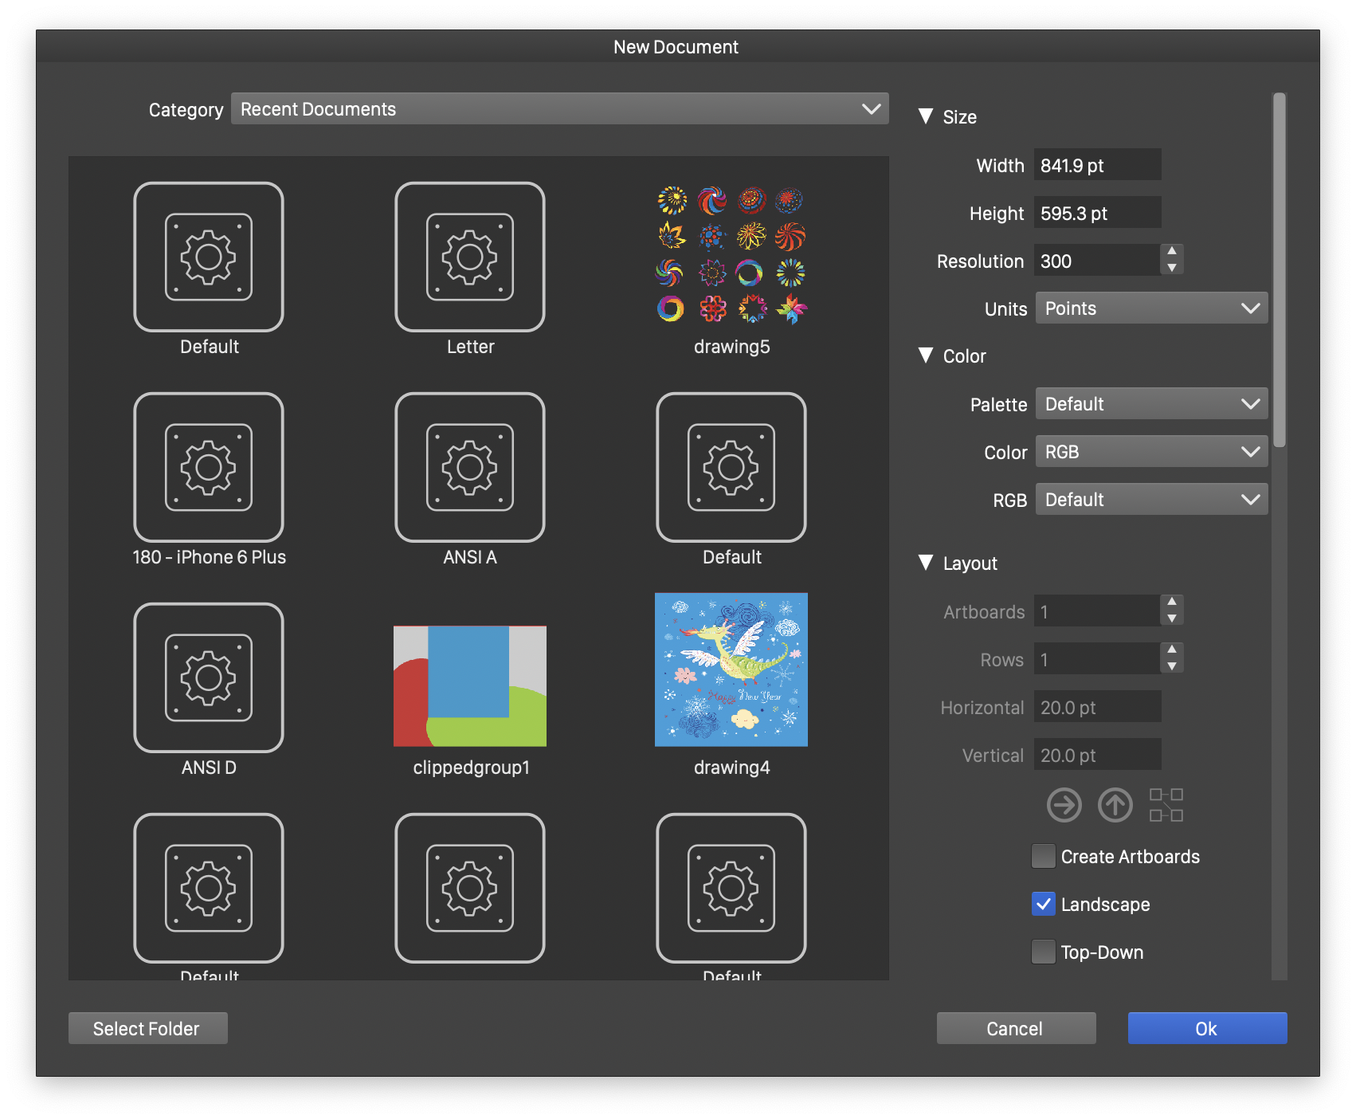This screenshot has width=1356, height=1119.
Task: Click the Ok button
Action: click(x=1206, y=1028)
